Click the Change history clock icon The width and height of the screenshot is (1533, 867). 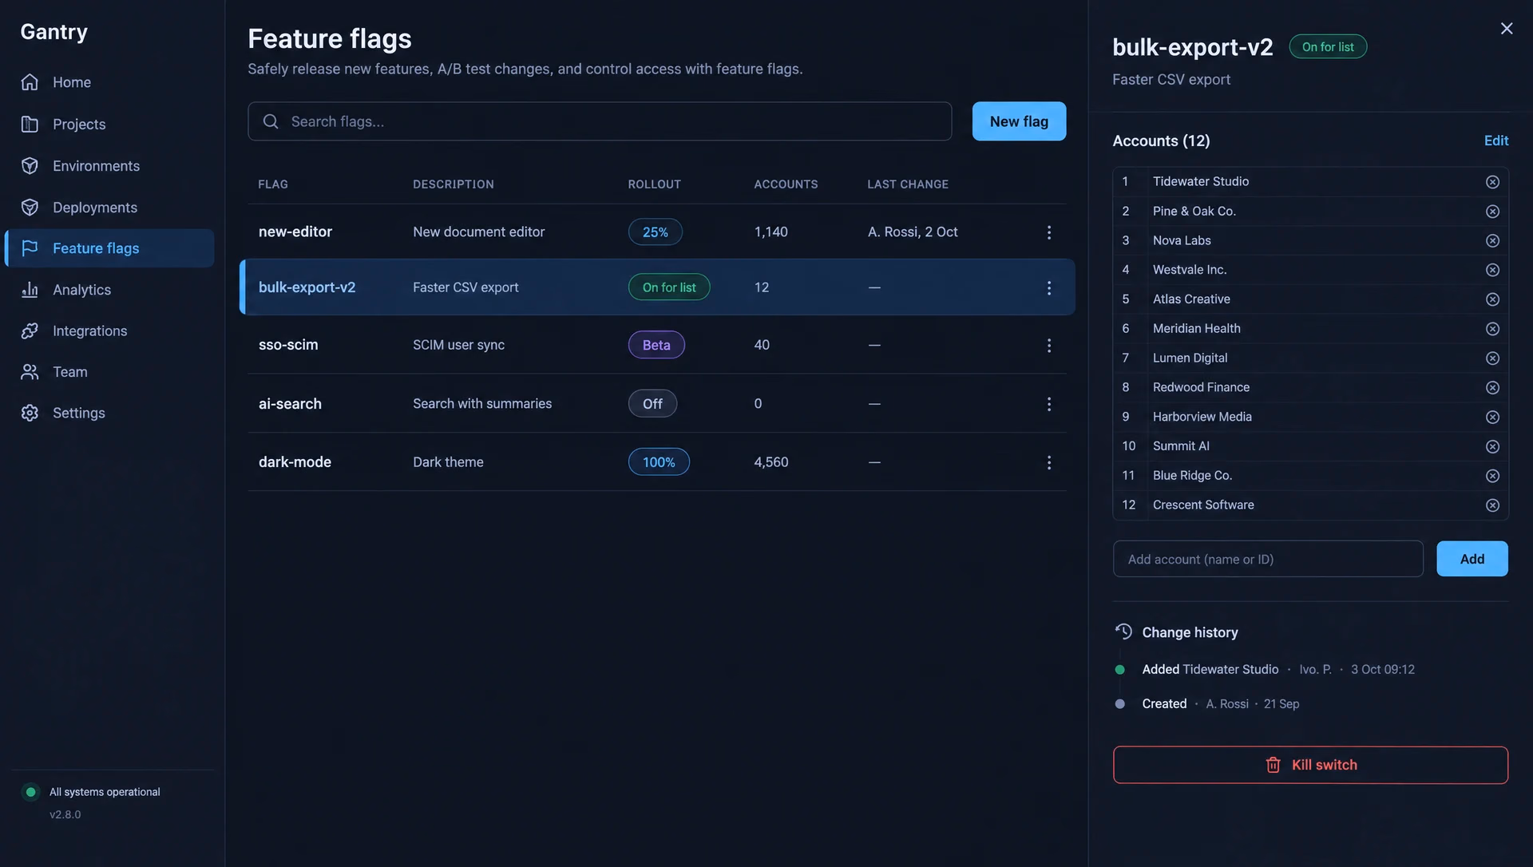click(x=1123, y=631)
